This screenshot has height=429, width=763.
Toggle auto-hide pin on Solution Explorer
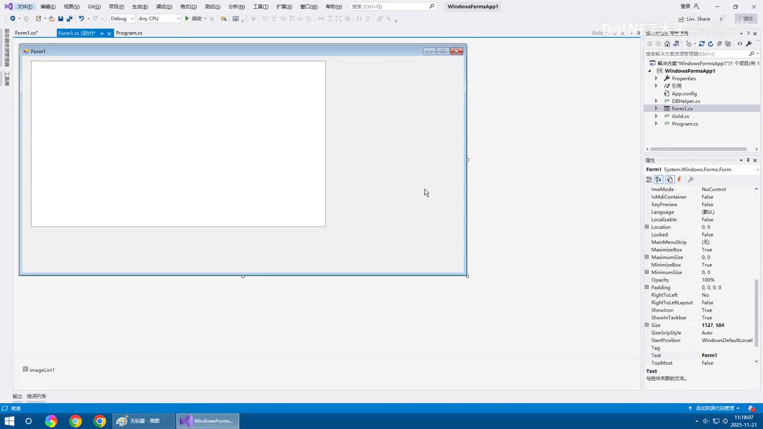[x=748, y=33]
